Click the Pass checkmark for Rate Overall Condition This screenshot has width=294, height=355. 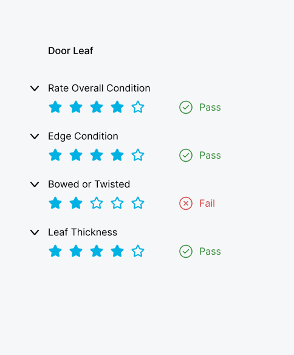click(x=186, y=108)
